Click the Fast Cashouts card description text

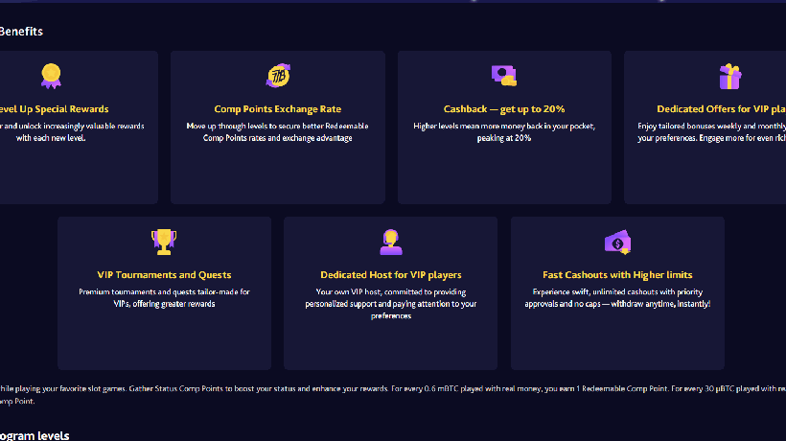[617, 297]
